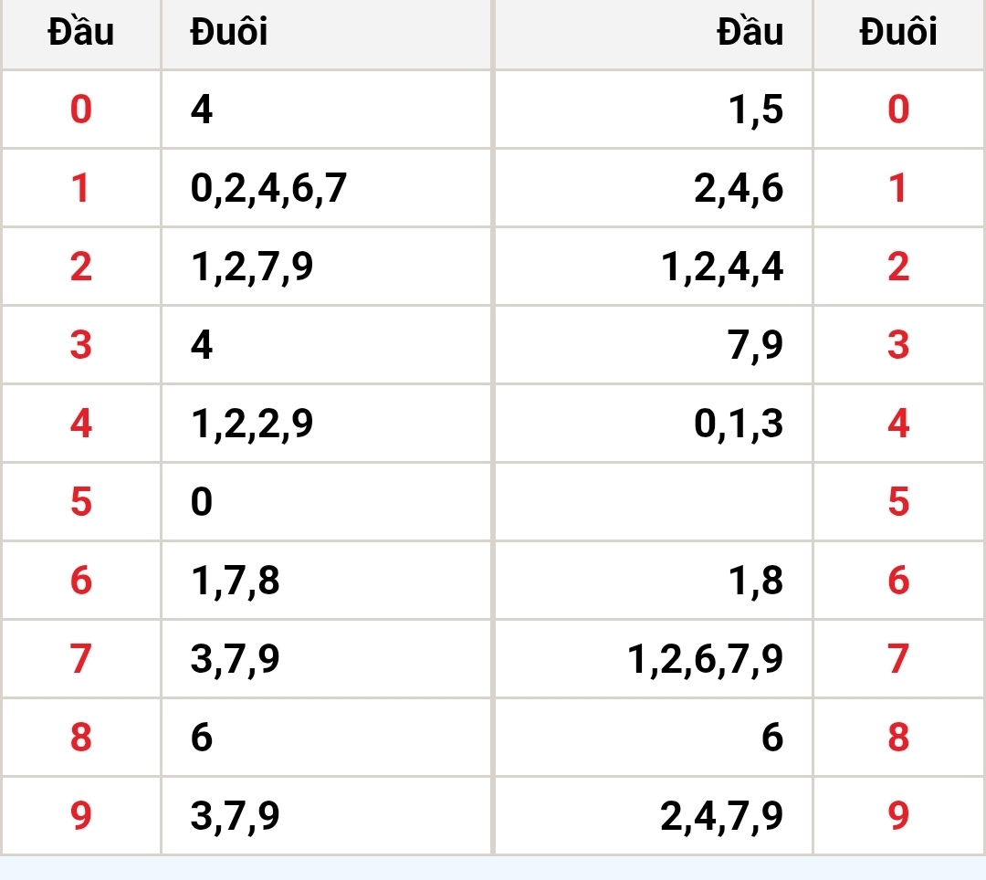
Task: Select red tail digit 3 in right table
Action: pos(898,344)
